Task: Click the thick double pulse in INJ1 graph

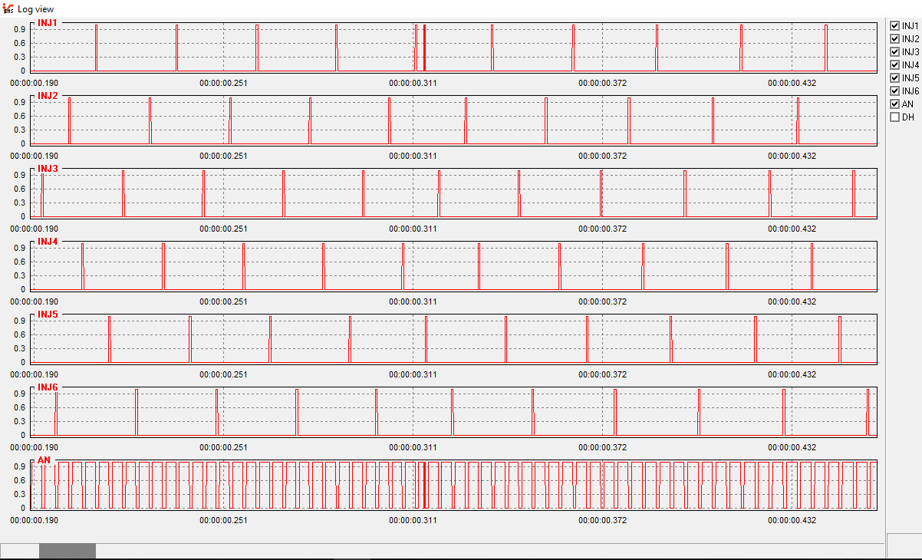Action: pyautogui.click(x=424, y=48)
